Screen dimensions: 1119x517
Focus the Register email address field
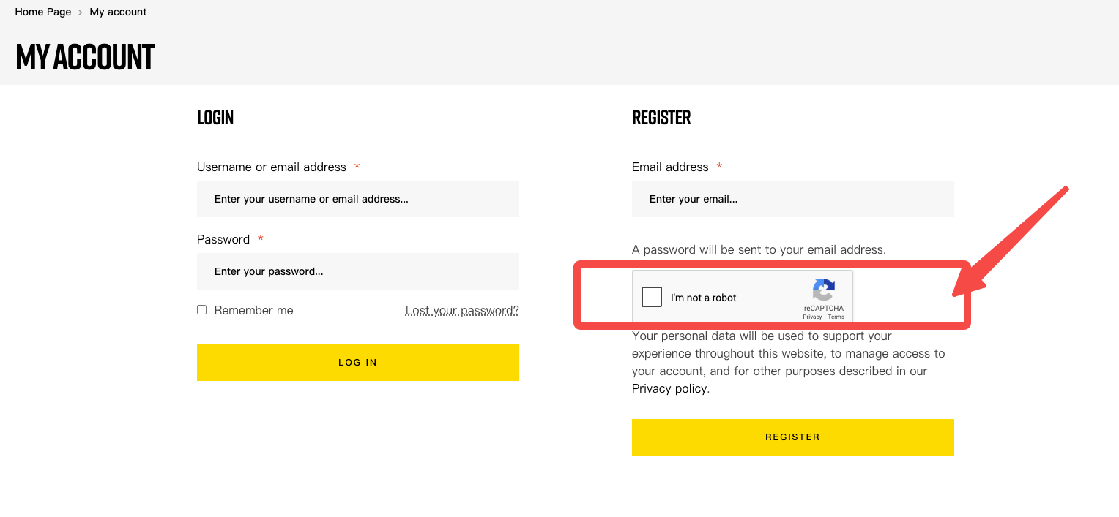pyautogui.click(x=792, y=199)
